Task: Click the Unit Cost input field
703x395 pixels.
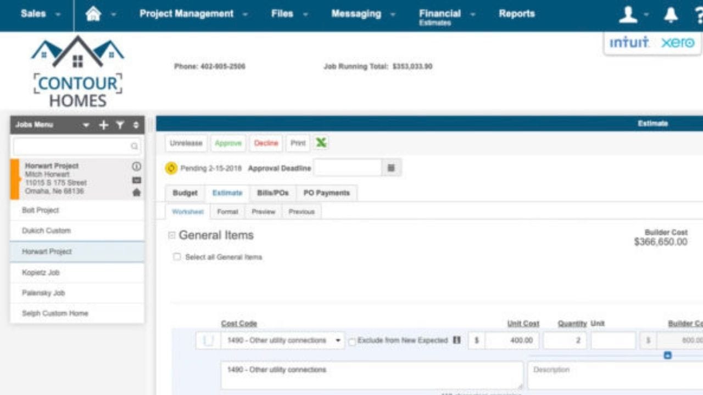Action: click(511, 341)
